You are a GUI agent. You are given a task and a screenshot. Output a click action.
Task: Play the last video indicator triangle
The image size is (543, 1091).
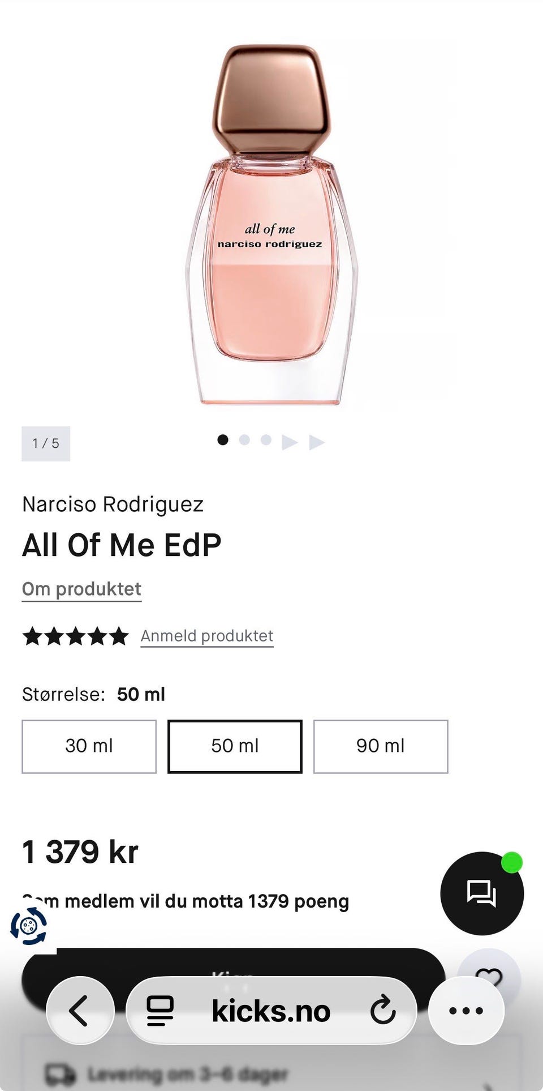(x=317, y=442)
